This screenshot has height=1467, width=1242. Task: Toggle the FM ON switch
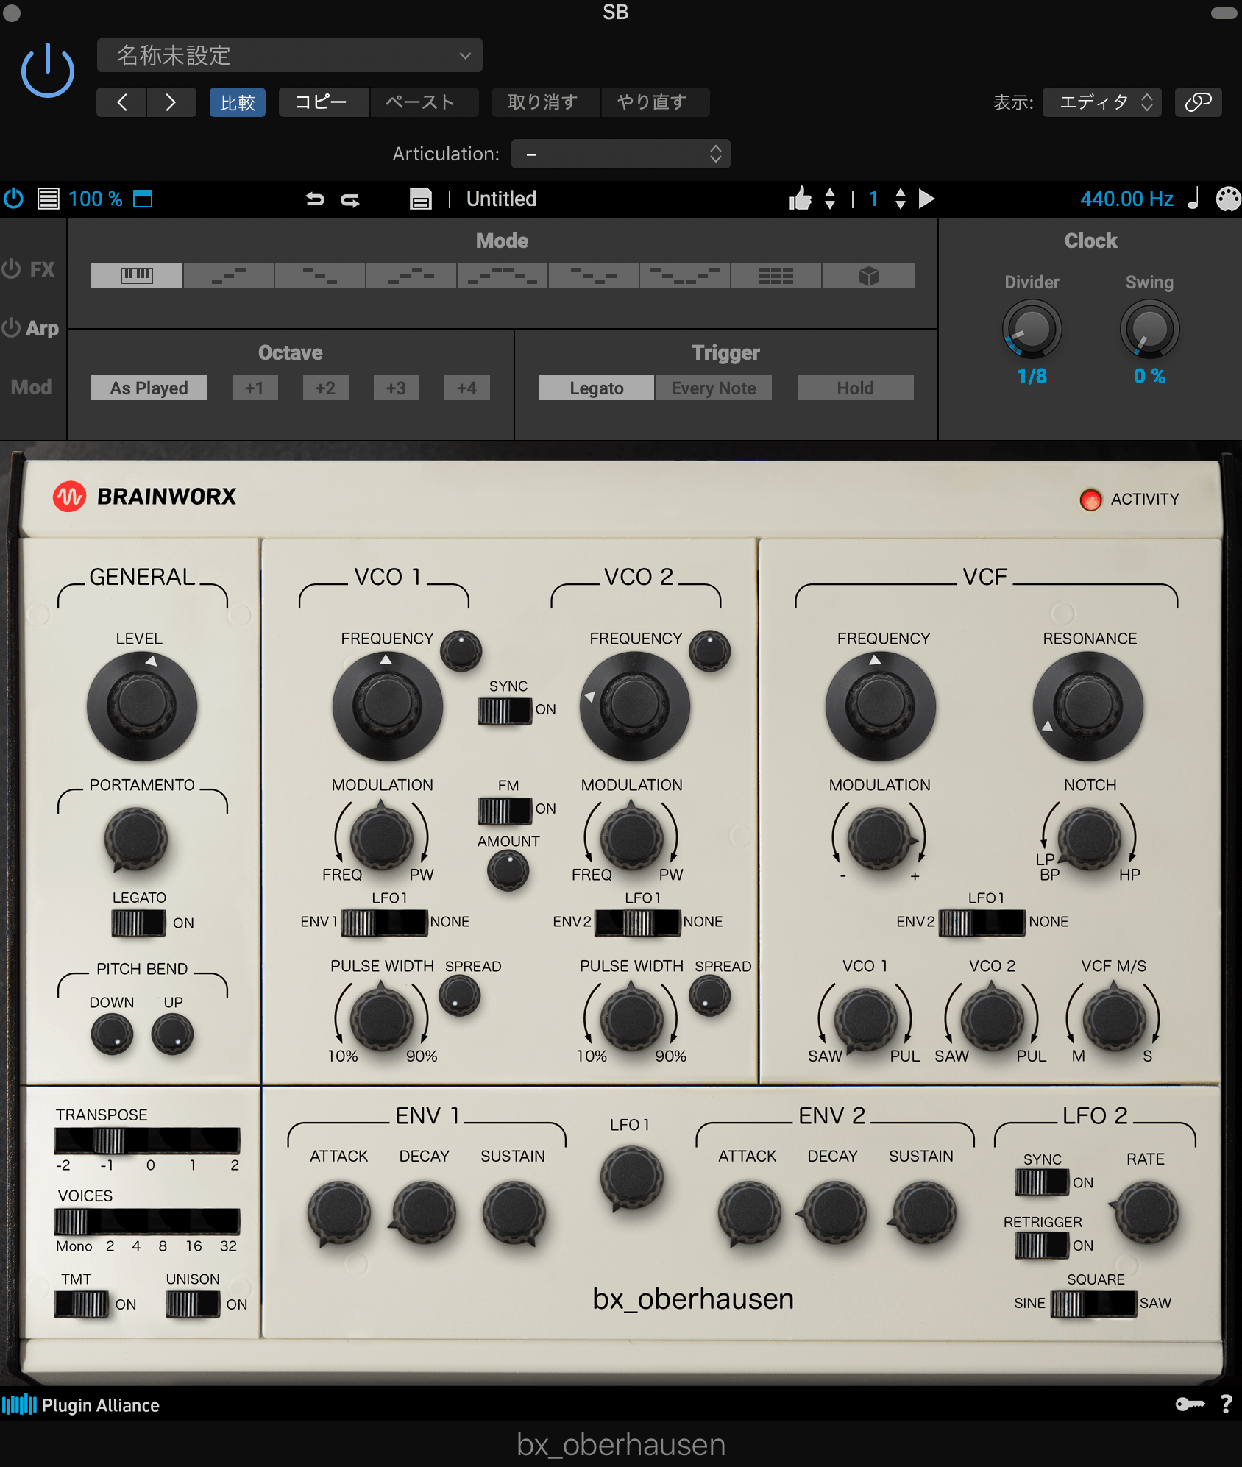505,811
